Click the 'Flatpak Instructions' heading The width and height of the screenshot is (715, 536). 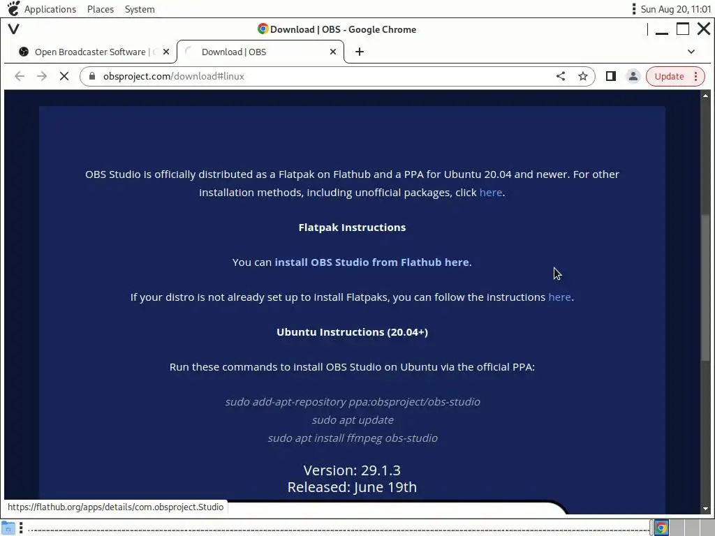tap(352, 228)
